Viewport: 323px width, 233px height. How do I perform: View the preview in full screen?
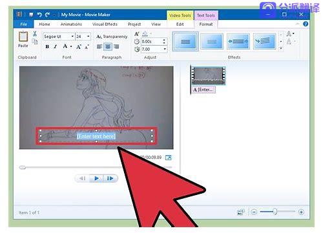coord(168,158)
